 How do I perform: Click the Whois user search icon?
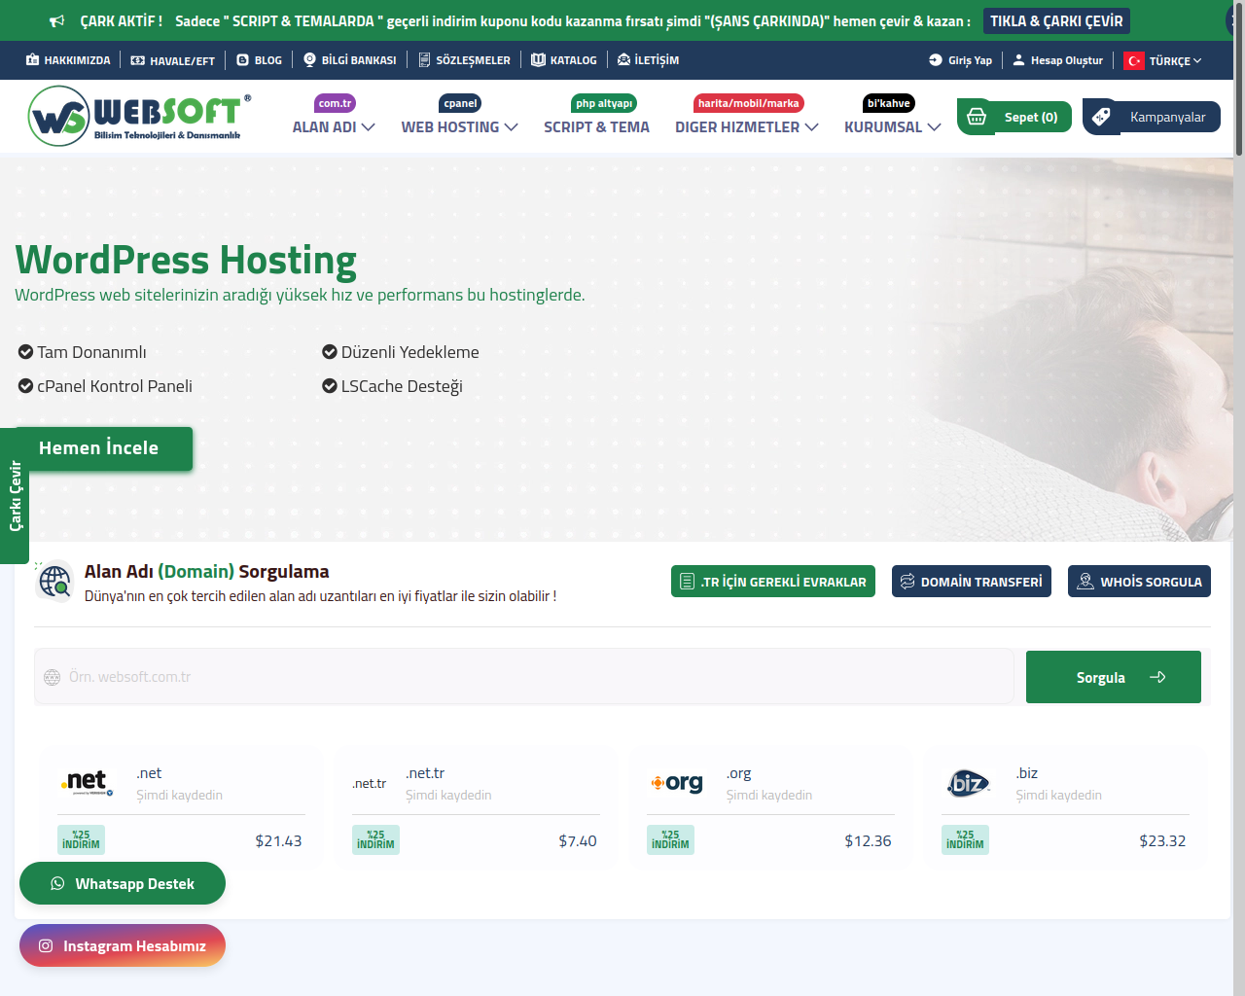pos(1085,582)
